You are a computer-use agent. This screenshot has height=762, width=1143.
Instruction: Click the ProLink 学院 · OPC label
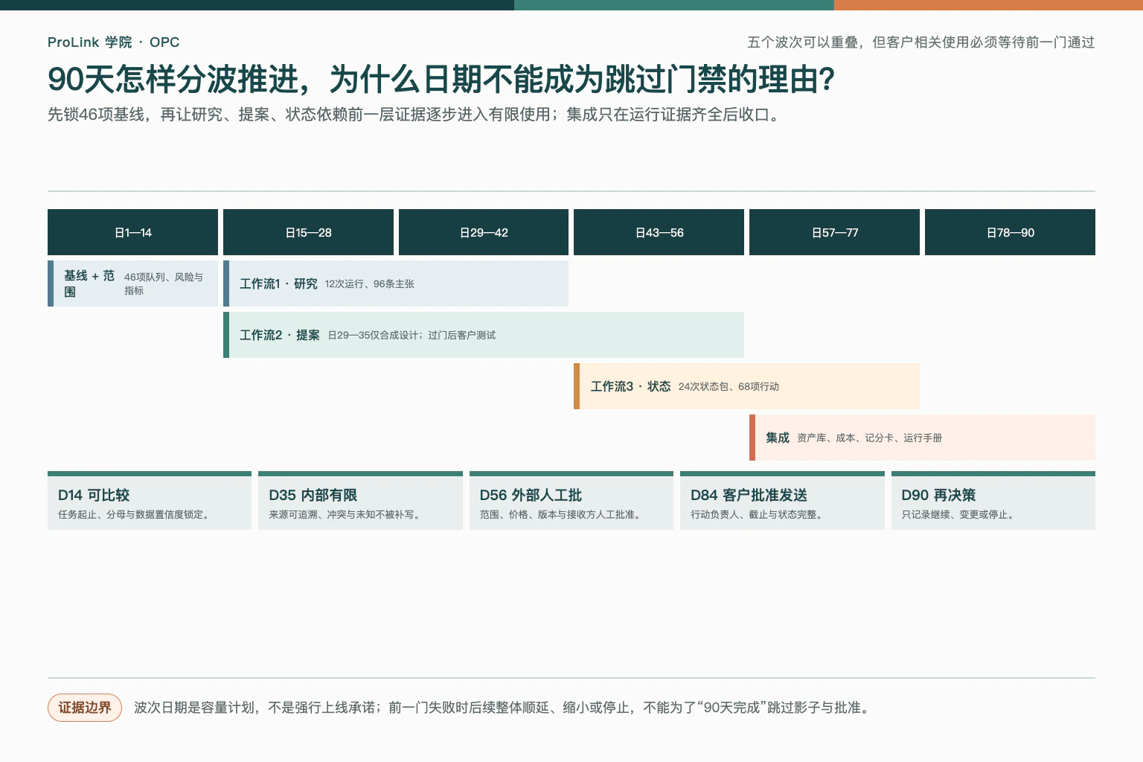[x=113, y=42]
